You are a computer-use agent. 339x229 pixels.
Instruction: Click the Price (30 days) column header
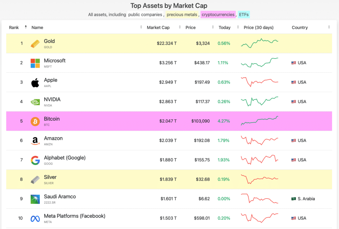259,28
